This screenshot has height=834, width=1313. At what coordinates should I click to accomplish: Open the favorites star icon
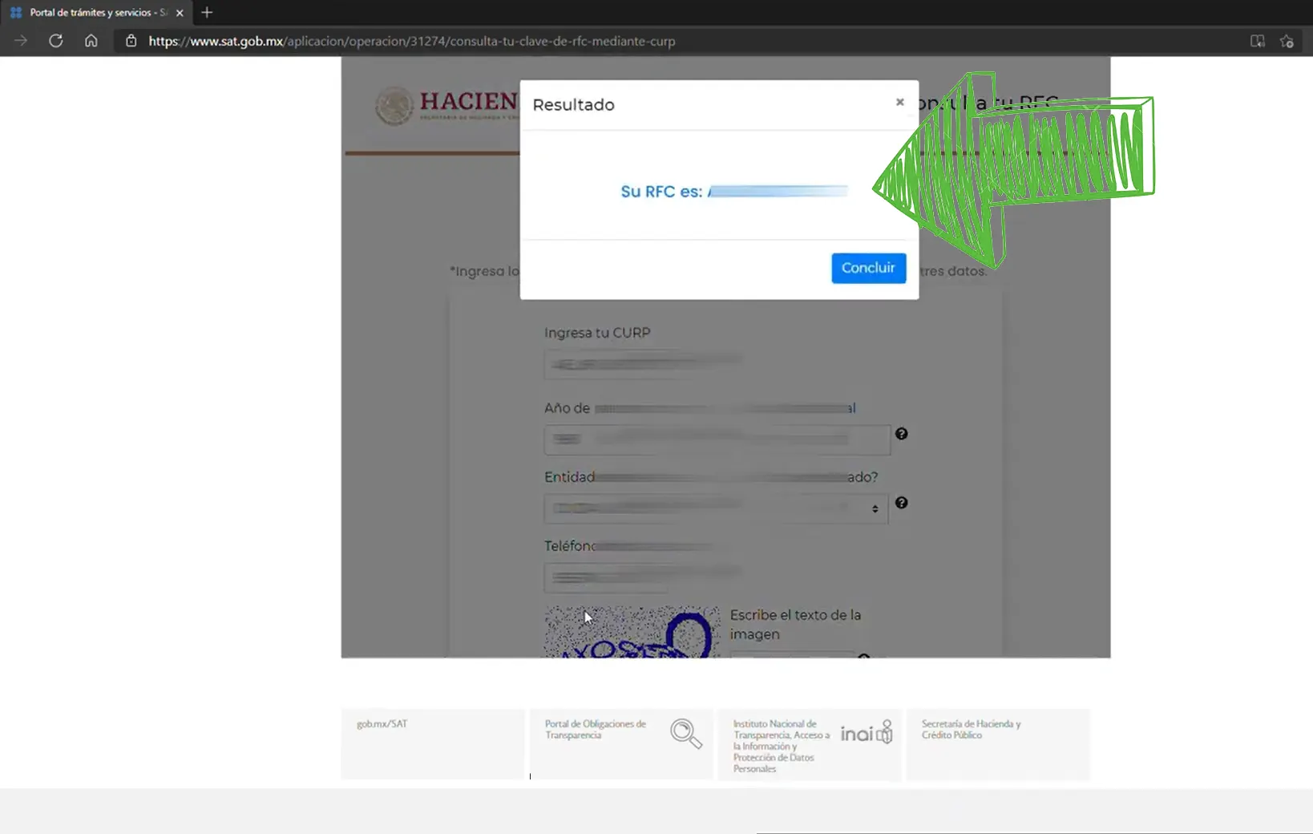[x=1287, y=41]
